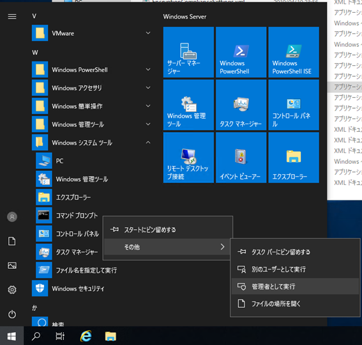Open the エクスプローラー tile
The height and width of the screenshot is (345, 362).
[294, 157]
